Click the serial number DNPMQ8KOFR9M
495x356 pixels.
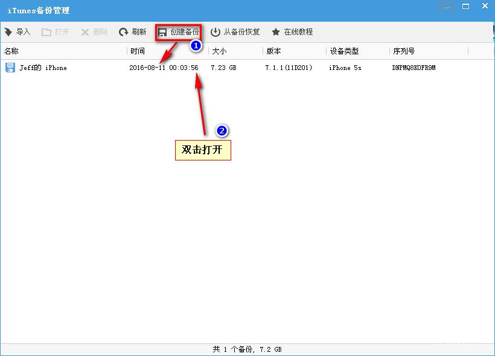click(x=414, y=68)
